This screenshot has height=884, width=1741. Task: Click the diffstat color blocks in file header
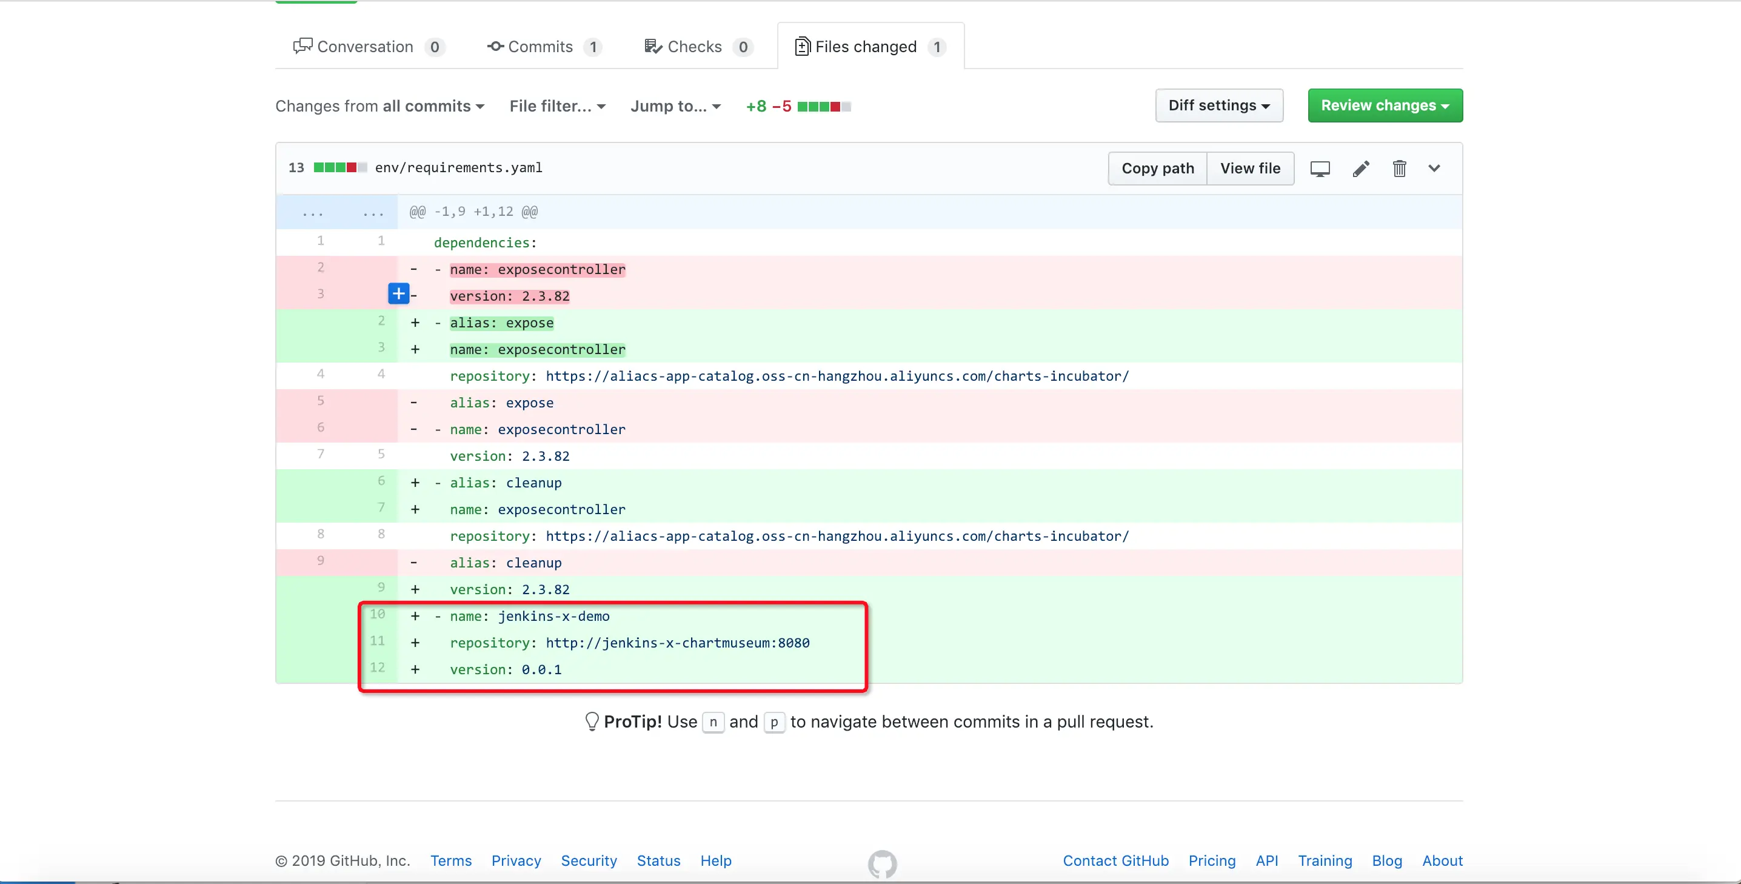[x=340, y=167]
